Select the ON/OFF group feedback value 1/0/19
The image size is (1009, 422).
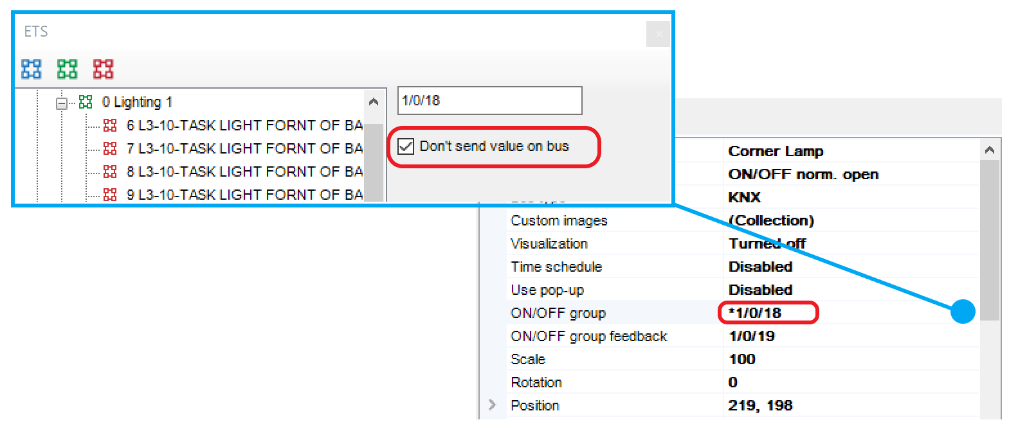[752, 336]
